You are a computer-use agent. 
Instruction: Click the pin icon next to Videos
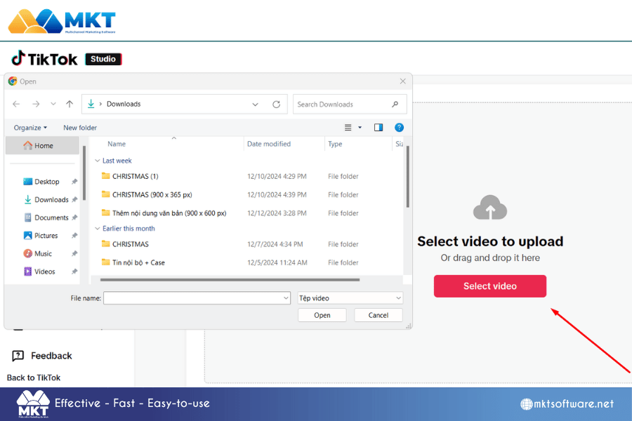[x=74, y=272]
